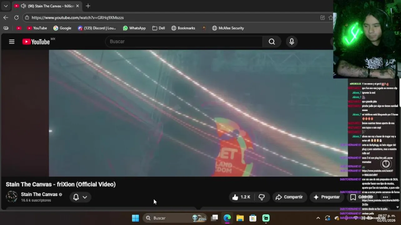Viewport: 401px width, 225px height.
Task: Start voice search with microphone icon
Action: [x=292, y=42]
